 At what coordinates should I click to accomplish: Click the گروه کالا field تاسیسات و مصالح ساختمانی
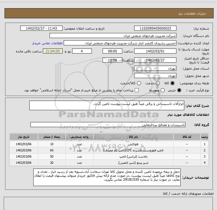coord(108,125)
